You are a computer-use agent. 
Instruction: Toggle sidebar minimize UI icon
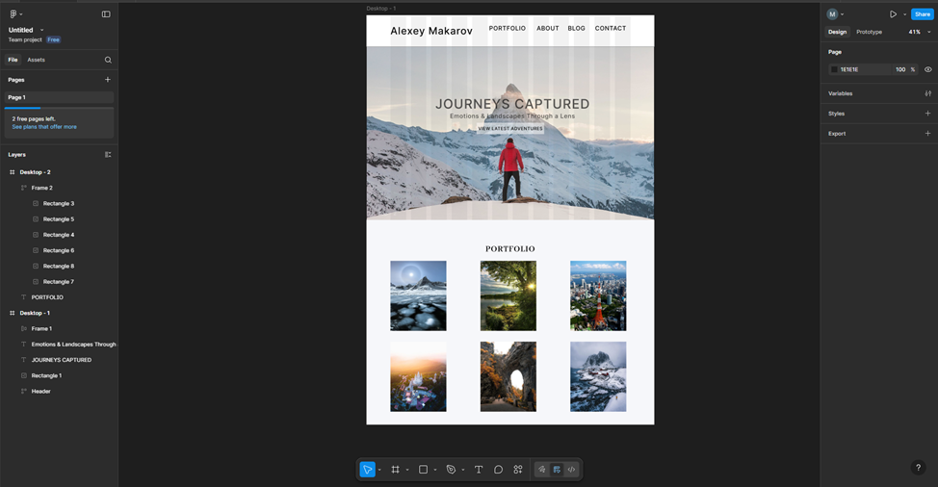click(x=106, y=14)
